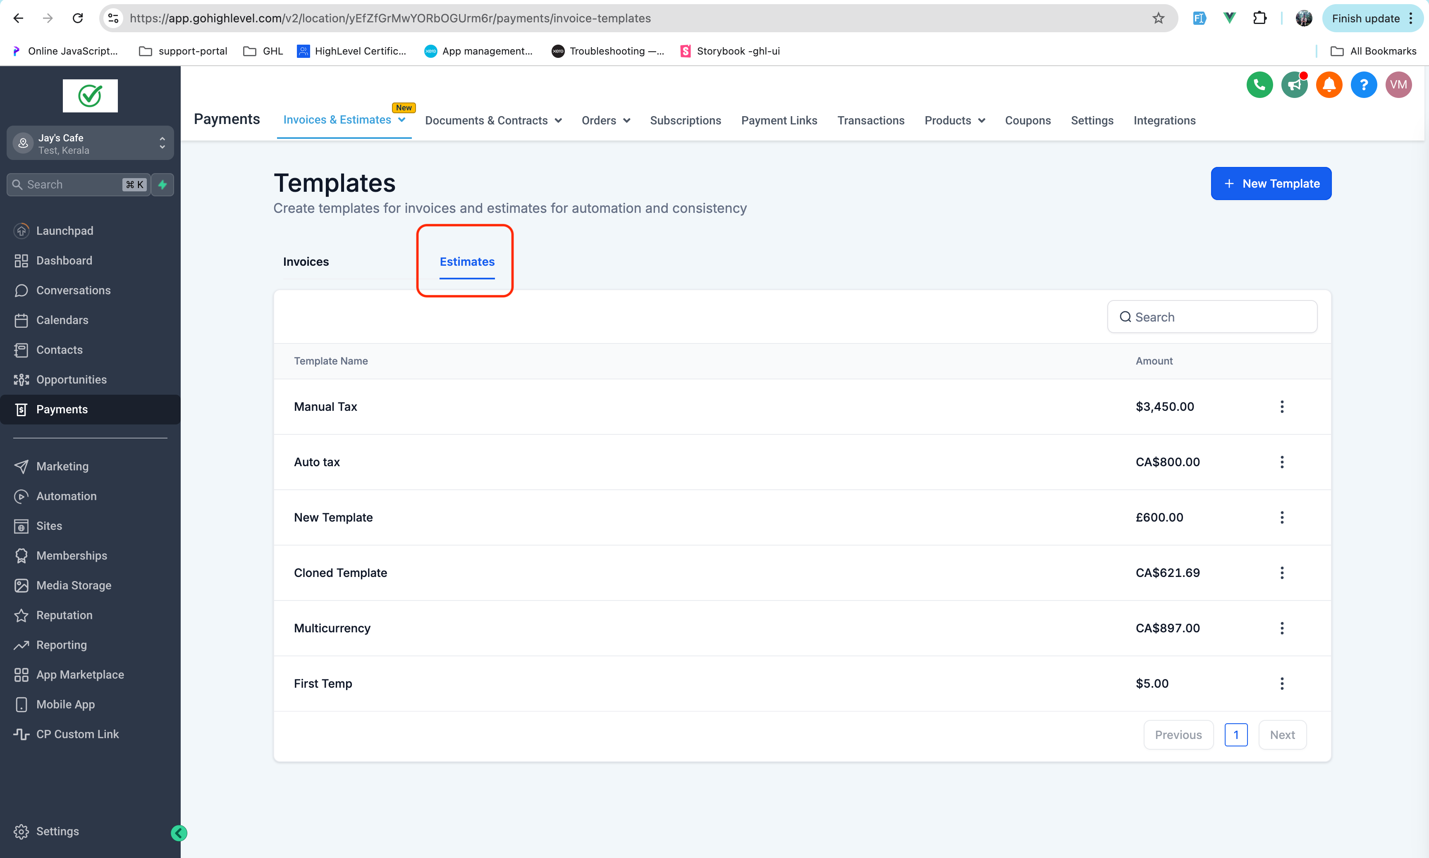Screen dimensions: 1429x858
Task: Expand the Jay's Cafe location switcher
Action: click(90, 143)
